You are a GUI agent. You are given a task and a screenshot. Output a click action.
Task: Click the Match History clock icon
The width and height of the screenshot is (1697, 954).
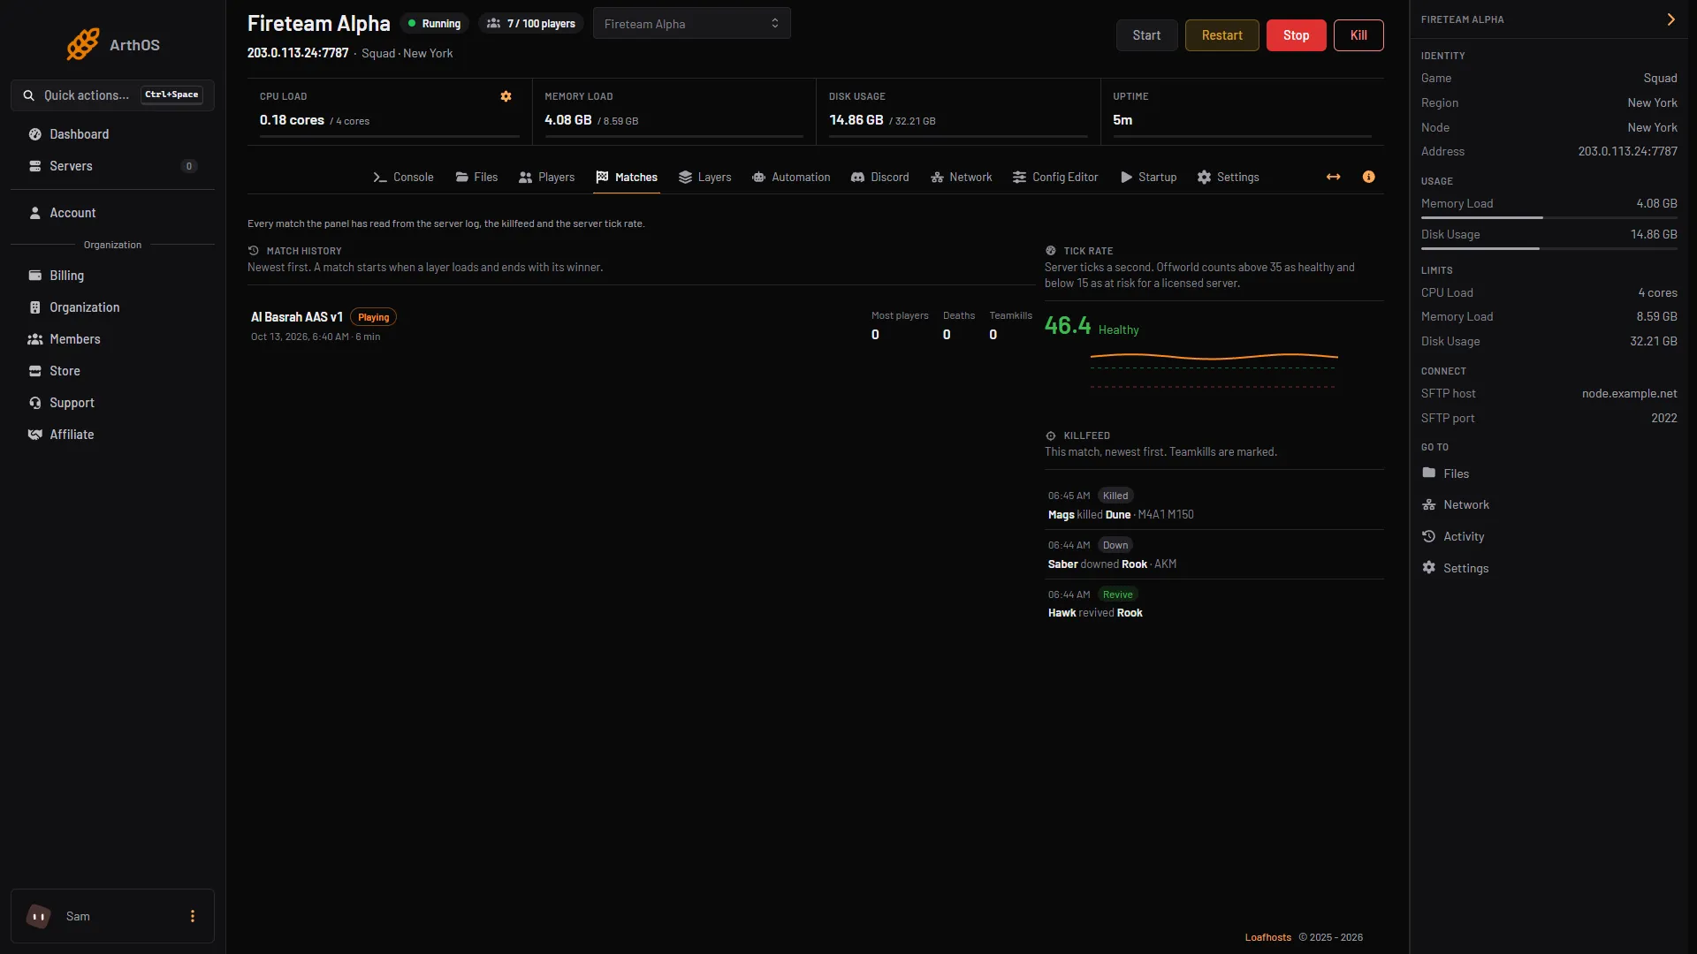pos(254,251)
